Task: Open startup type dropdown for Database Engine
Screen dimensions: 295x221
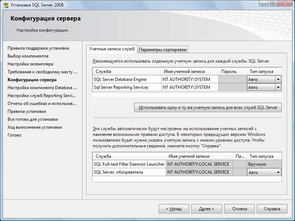Action: 278,79
